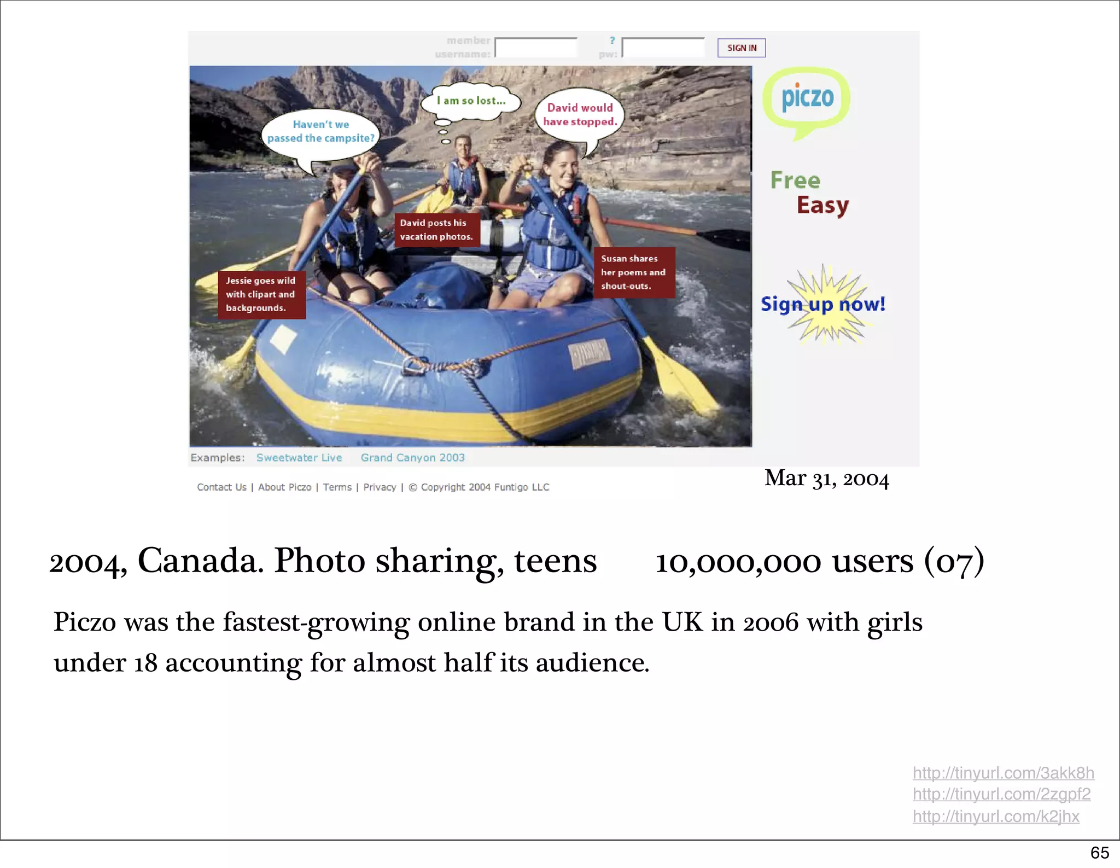Click the slide number 65
Viewport: 1120px width, 868px height.
[x=1099, y=853]
